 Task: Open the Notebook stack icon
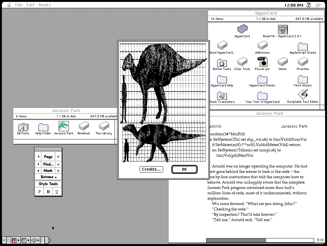pos(84,127)
